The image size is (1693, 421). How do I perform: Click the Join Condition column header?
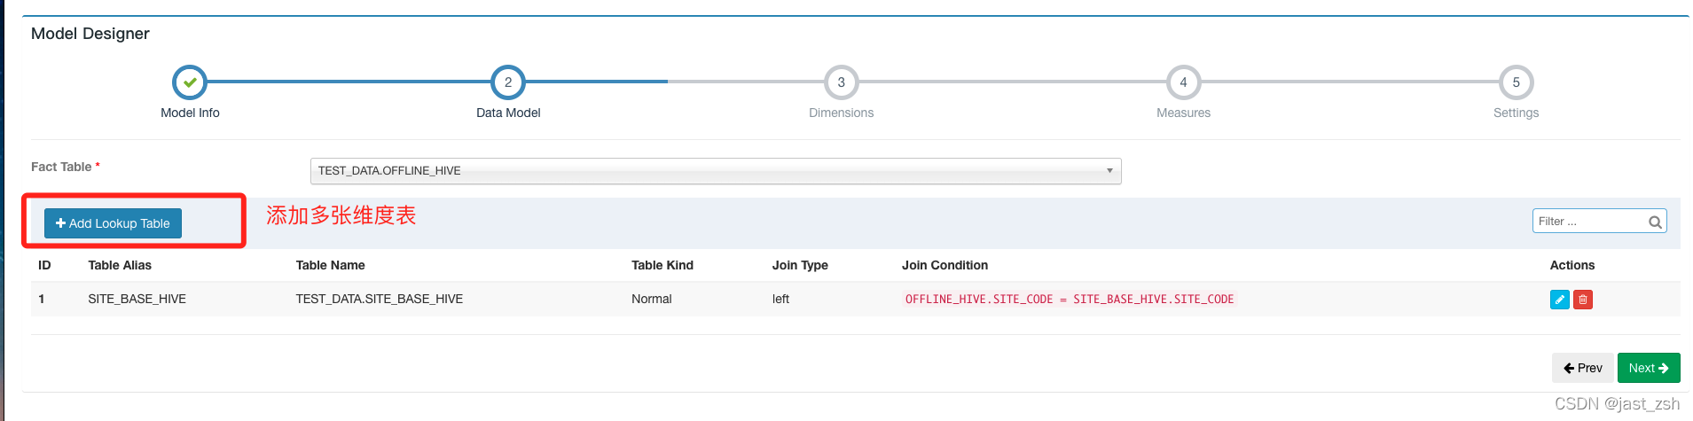[944, 265]
